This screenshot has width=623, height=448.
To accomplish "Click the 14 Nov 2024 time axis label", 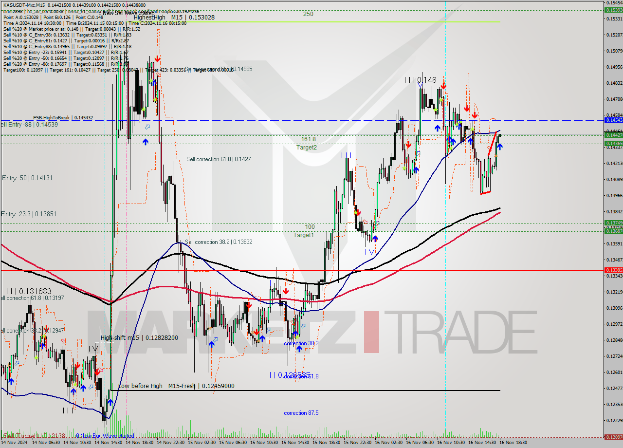I will pyautogui.click(x=15, y=443).
